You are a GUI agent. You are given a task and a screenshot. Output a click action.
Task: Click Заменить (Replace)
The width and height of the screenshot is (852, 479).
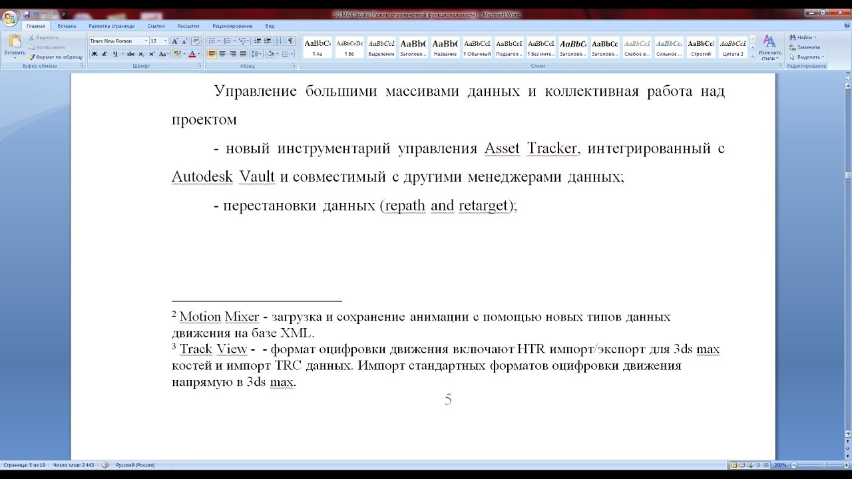(805, 47)
